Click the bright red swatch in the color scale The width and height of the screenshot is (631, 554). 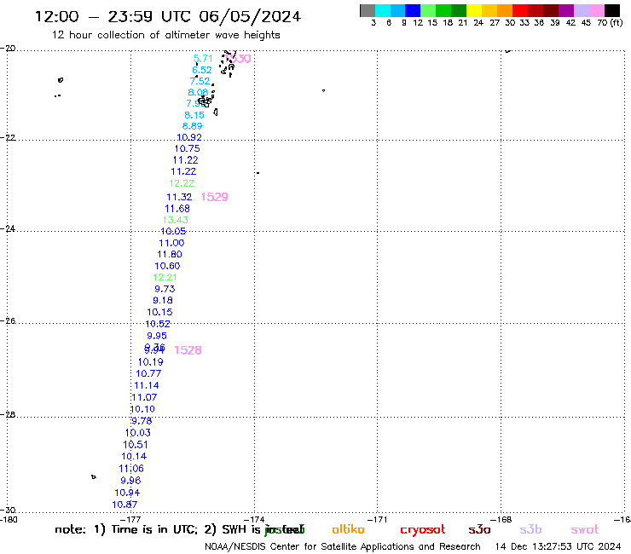tap(520, 10)
